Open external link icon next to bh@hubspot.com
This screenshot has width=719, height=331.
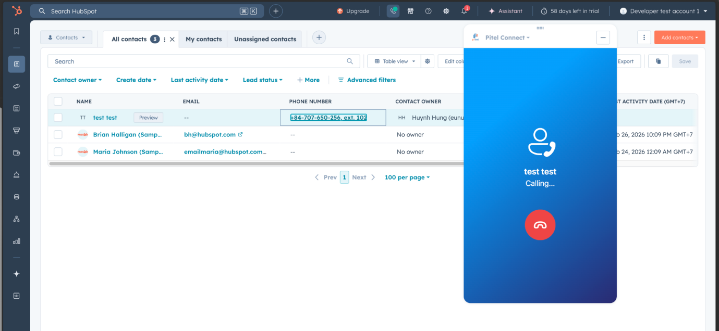pyautogui.click(x=240, y=134)
